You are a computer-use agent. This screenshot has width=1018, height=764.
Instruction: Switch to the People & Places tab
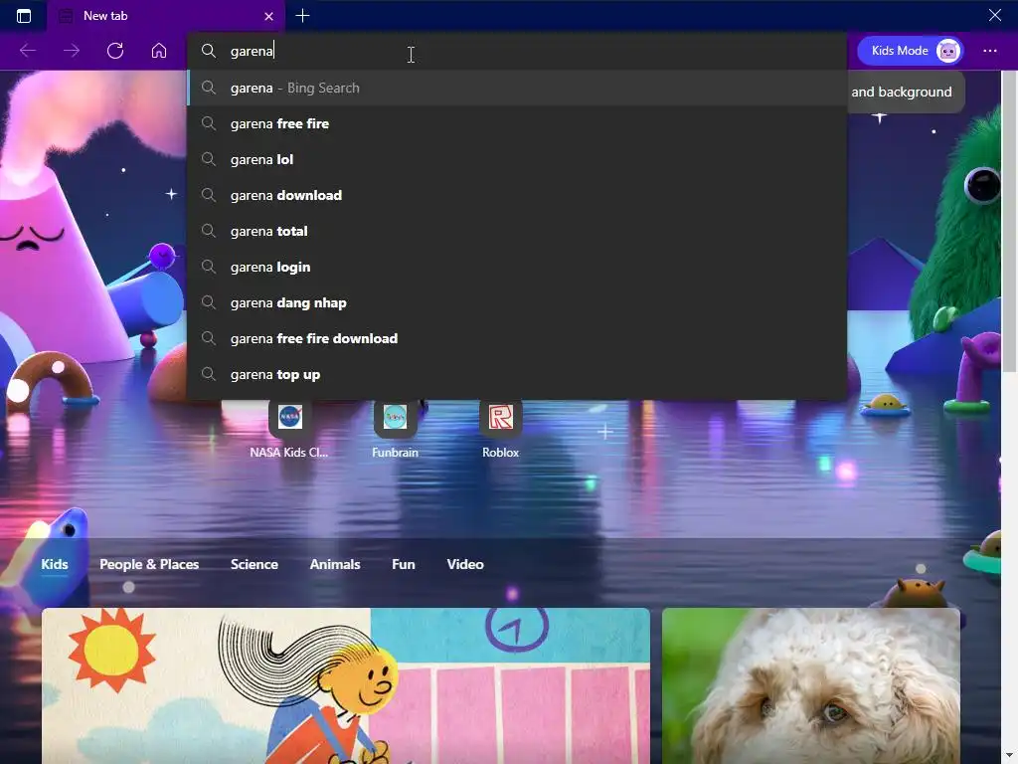[x=149, y=564]
